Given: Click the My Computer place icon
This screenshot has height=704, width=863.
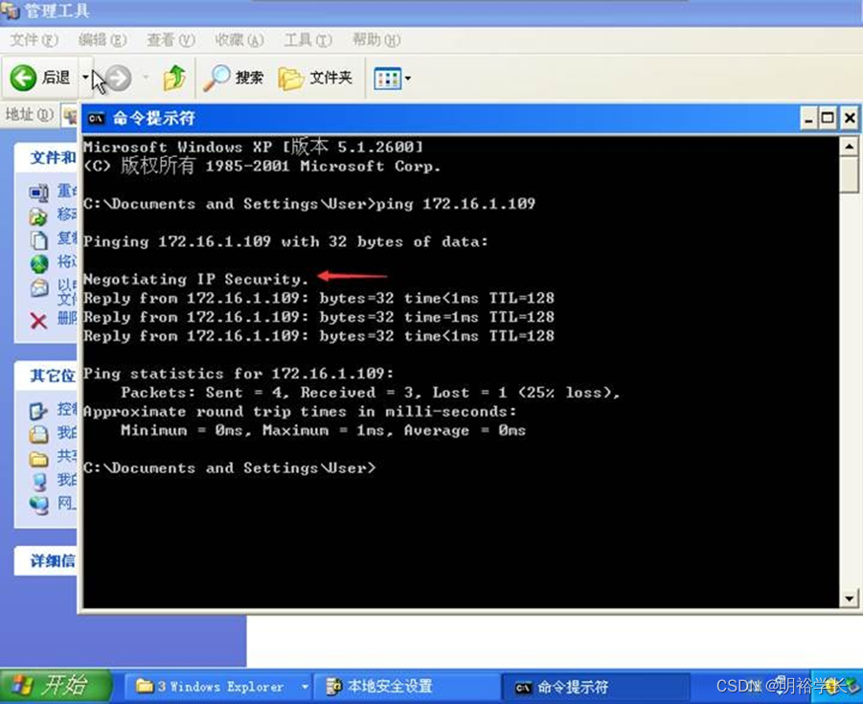Looking at the screenshot, I should [38, 481].
